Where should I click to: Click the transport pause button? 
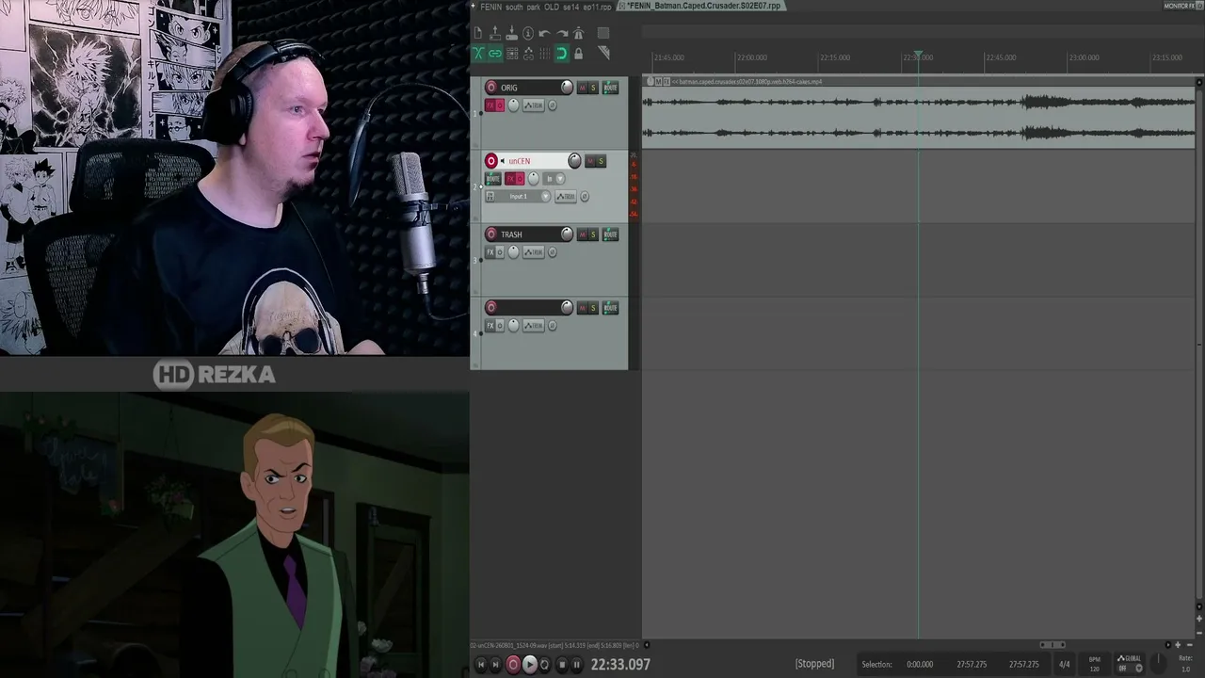click(x=577, y=665)
